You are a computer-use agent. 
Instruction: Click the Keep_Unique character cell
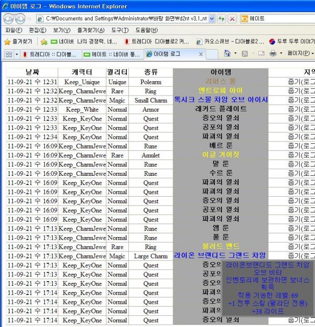click(82, 82)
